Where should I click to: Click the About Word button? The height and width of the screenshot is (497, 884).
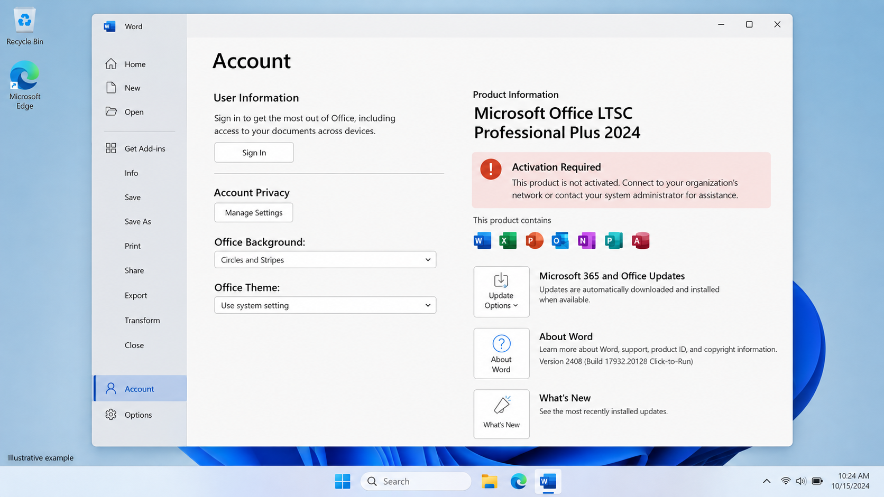tap(501, 353)
